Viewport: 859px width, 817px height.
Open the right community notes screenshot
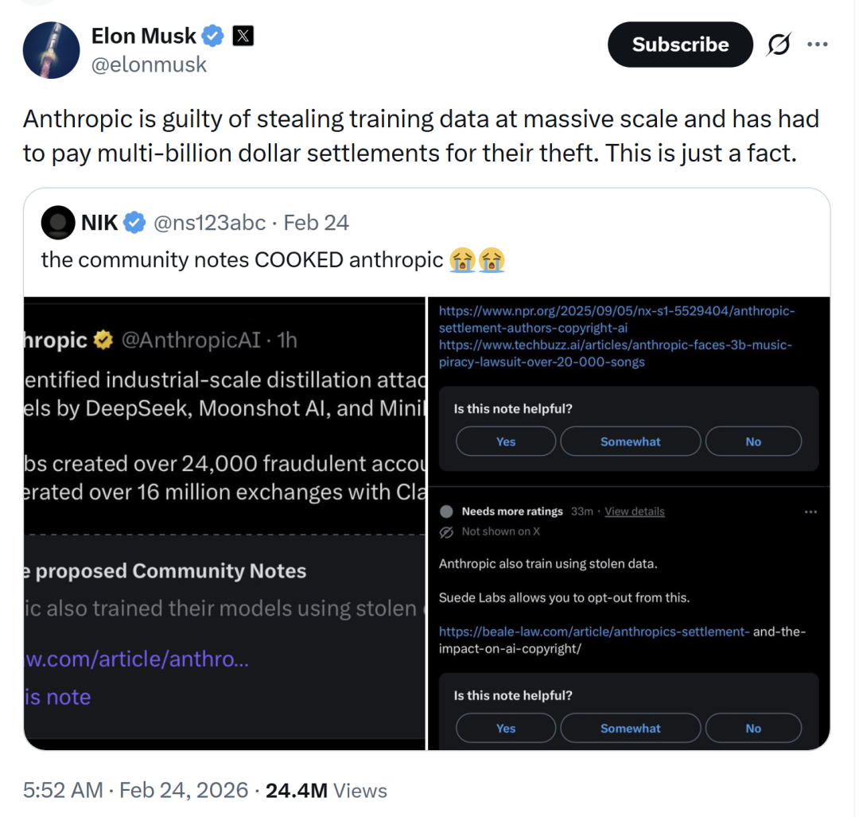(x=629, y=523)
